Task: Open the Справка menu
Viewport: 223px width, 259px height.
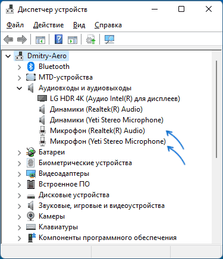Action: click(108, 25)
